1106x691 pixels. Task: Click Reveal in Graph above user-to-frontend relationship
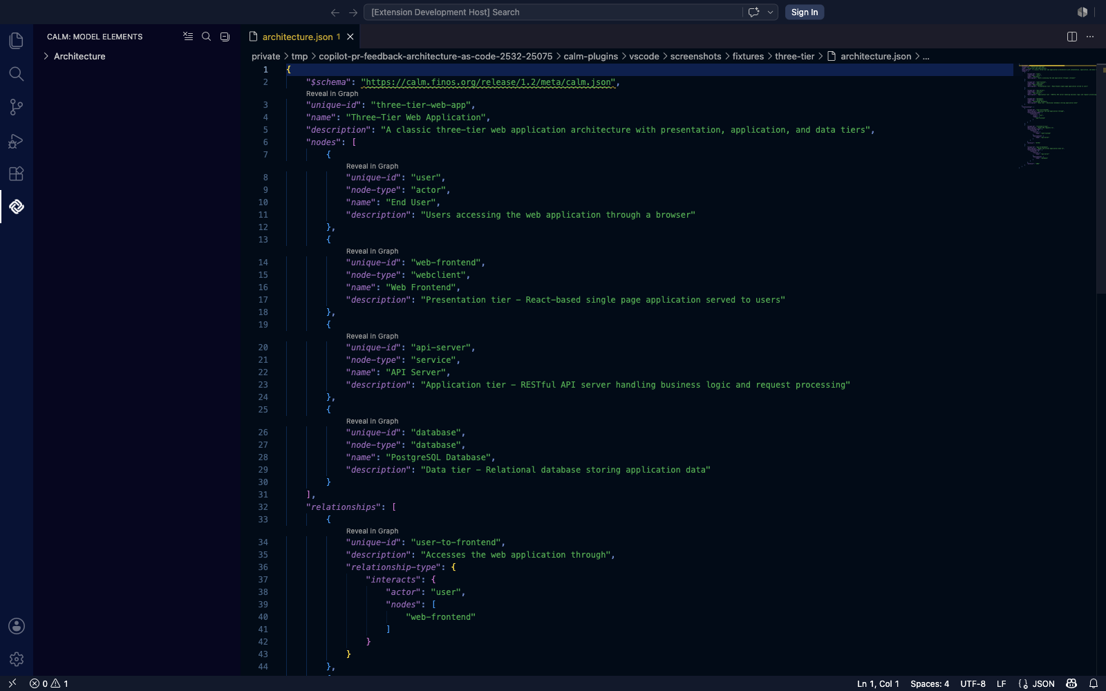click(372, 531)
